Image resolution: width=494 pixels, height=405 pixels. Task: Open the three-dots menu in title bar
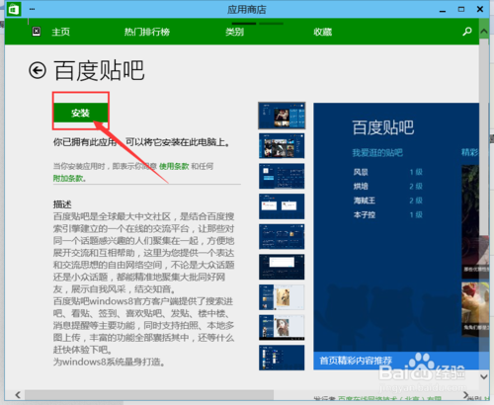(x=32, y=9)
